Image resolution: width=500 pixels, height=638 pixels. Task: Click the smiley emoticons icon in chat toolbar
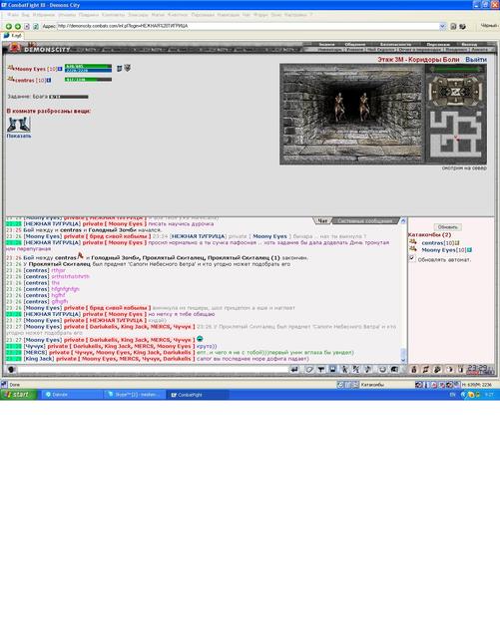[382, 370]
